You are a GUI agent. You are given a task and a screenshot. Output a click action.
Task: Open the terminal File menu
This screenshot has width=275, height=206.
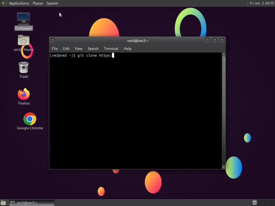coord(55,49)
